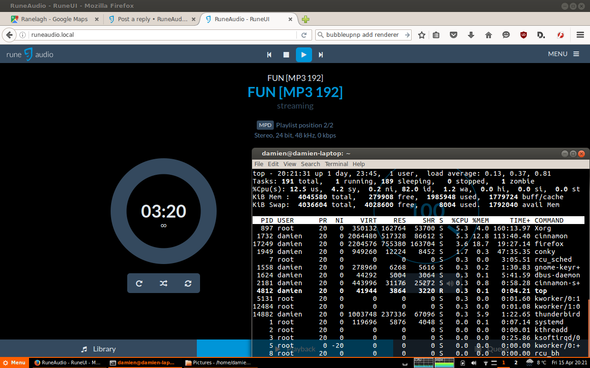This screenshot has height=368, width=590.
Task: Open system volume applet
Action: (x=474, y=363)
